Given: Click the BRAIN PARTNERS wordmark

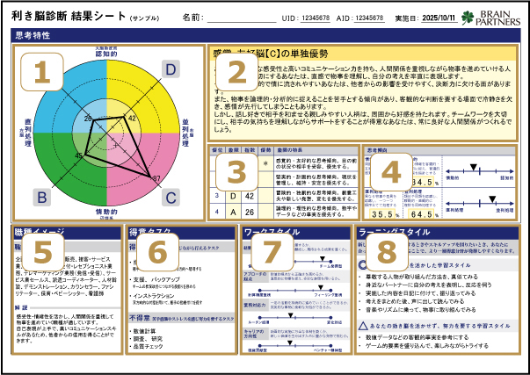Looking at the screenshot, I should 497,18.
